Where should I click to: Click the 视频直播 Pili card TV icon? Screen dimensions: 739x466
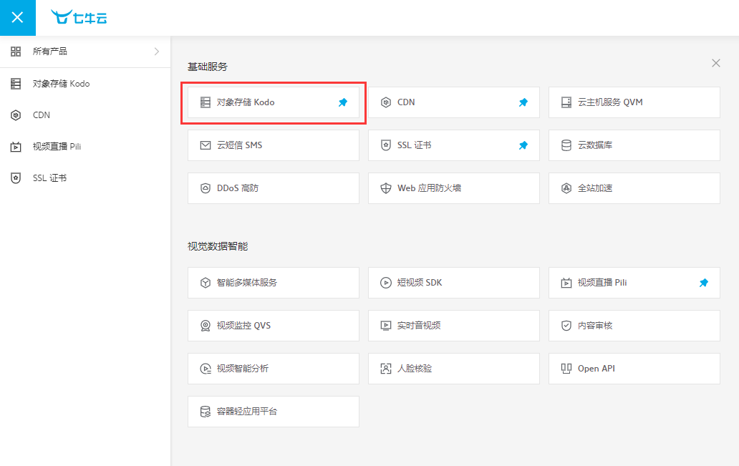click(x=566, y=283)
